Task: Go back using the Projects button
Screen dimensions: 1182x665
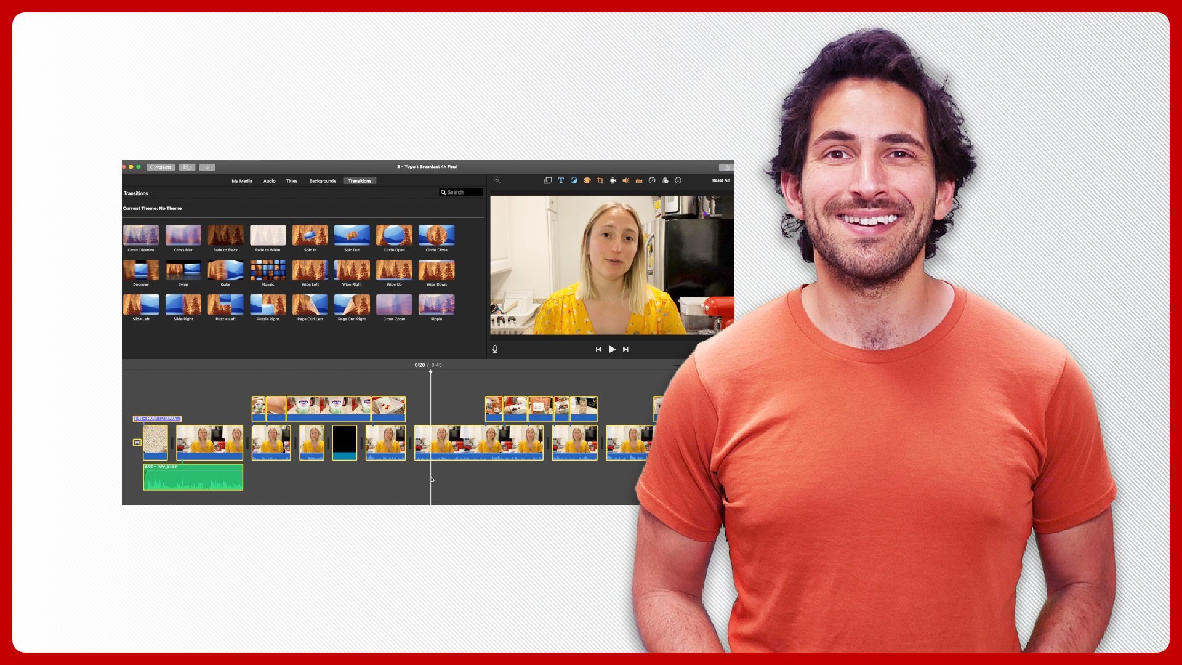Action: [161, 167]
